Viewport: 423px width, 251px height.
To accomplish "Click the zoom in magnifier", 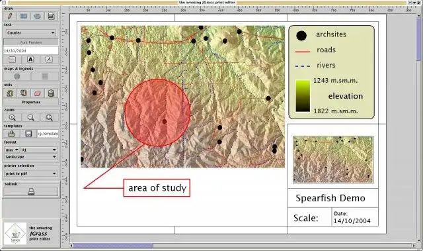I will tap(12, 117).
